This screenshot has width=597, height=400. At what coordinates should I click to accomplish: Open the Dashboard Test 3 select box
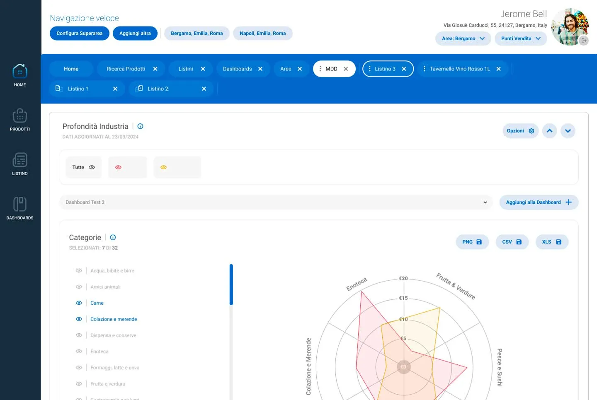pos(276,202)
